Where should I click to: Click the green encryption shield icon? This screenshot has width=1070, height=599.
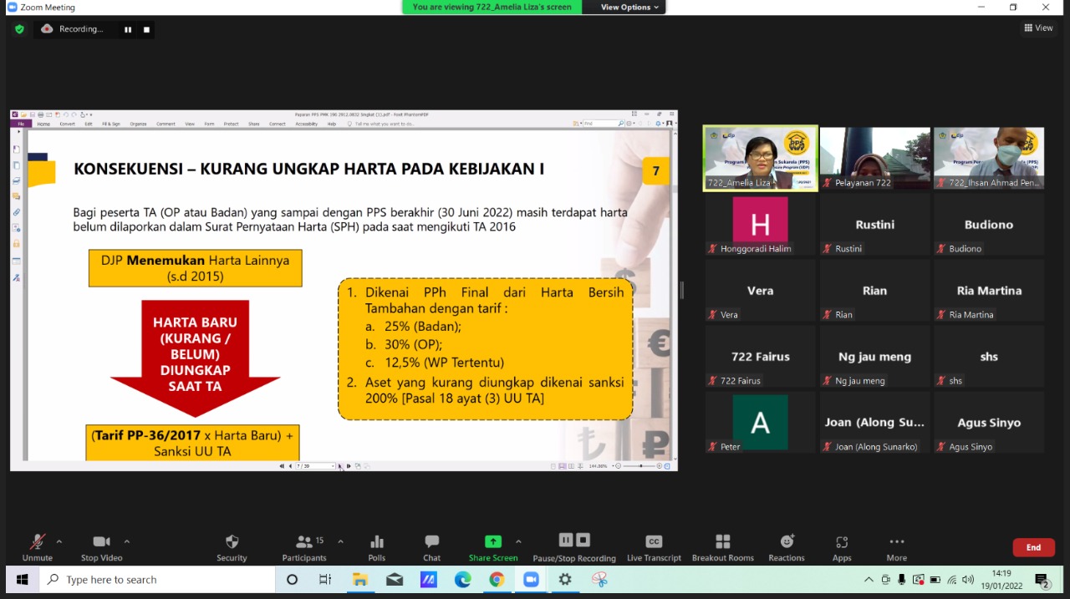[19, 29]
